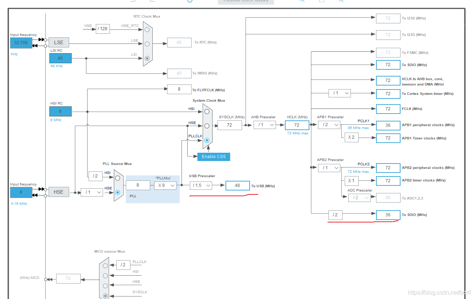Open the APB2 Prescaler /1 dropdown

tap(329, 167)
